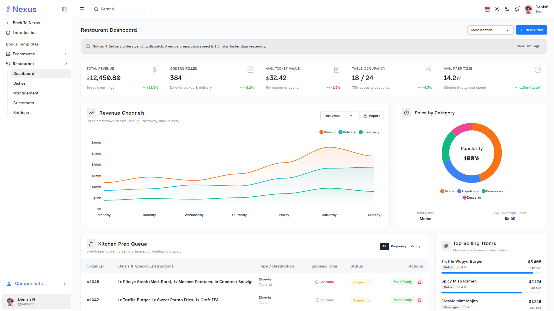Click the Desserts legend color swatch
This screenshot has width=554, height=311.
464,198
